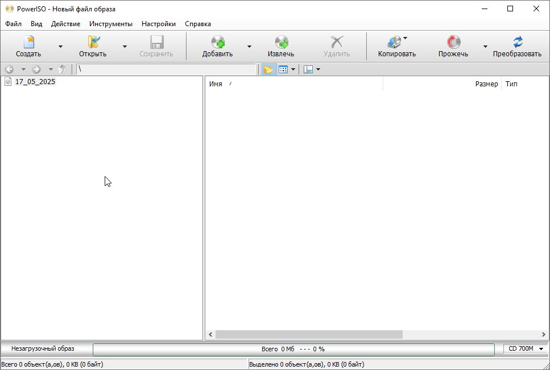The image size is (550, 370).
Task: Sort by the Размер column header
Action: tap(443, 84)
